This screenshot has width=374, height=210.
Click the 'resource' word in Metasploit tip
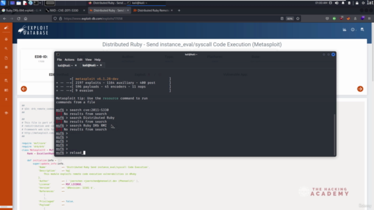[110, 98]
